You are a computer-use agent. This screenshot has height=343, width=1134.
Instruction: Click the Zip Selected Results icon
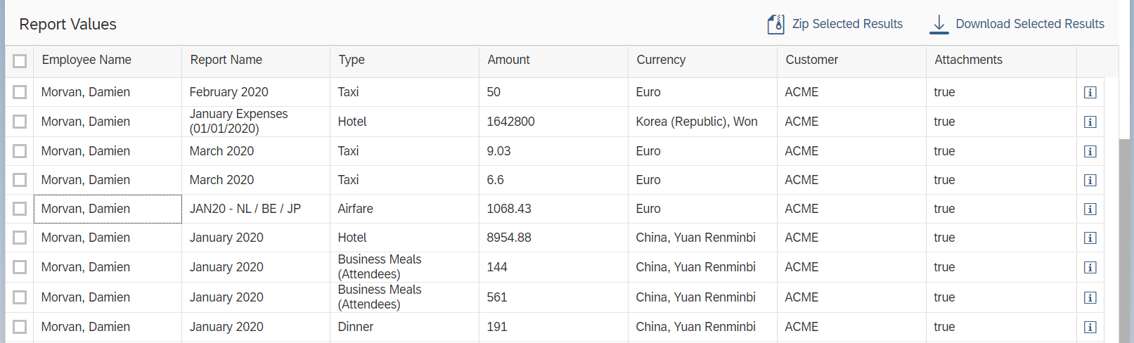775,24
